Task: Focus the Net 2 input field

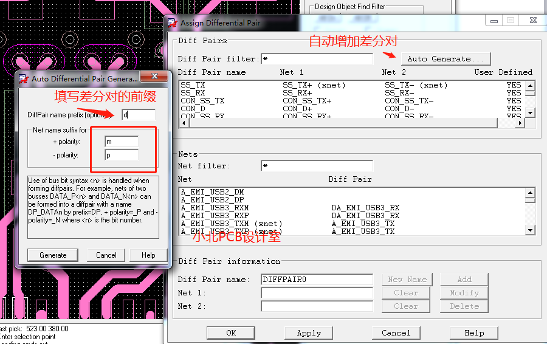Action: pos(317,306)
